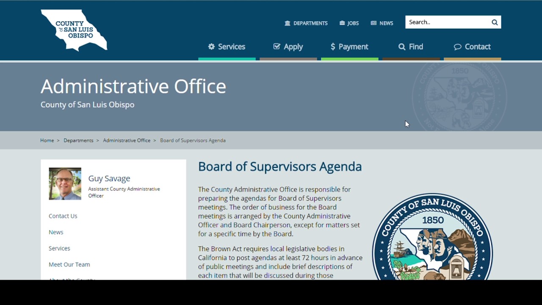Click the County of San Luis Obispo seal image

[x=432, y=236]
